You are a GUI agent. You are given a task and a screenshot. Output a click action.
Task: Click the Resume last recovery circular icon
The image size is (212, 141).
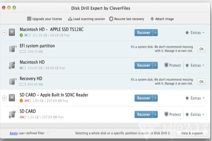[111, 19]
